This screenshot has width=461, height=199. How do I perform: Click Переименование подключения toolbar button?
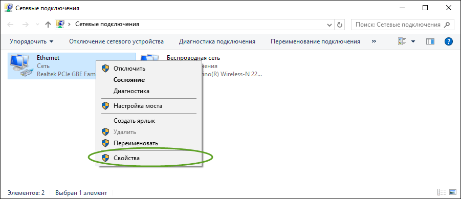pos(315,42)
